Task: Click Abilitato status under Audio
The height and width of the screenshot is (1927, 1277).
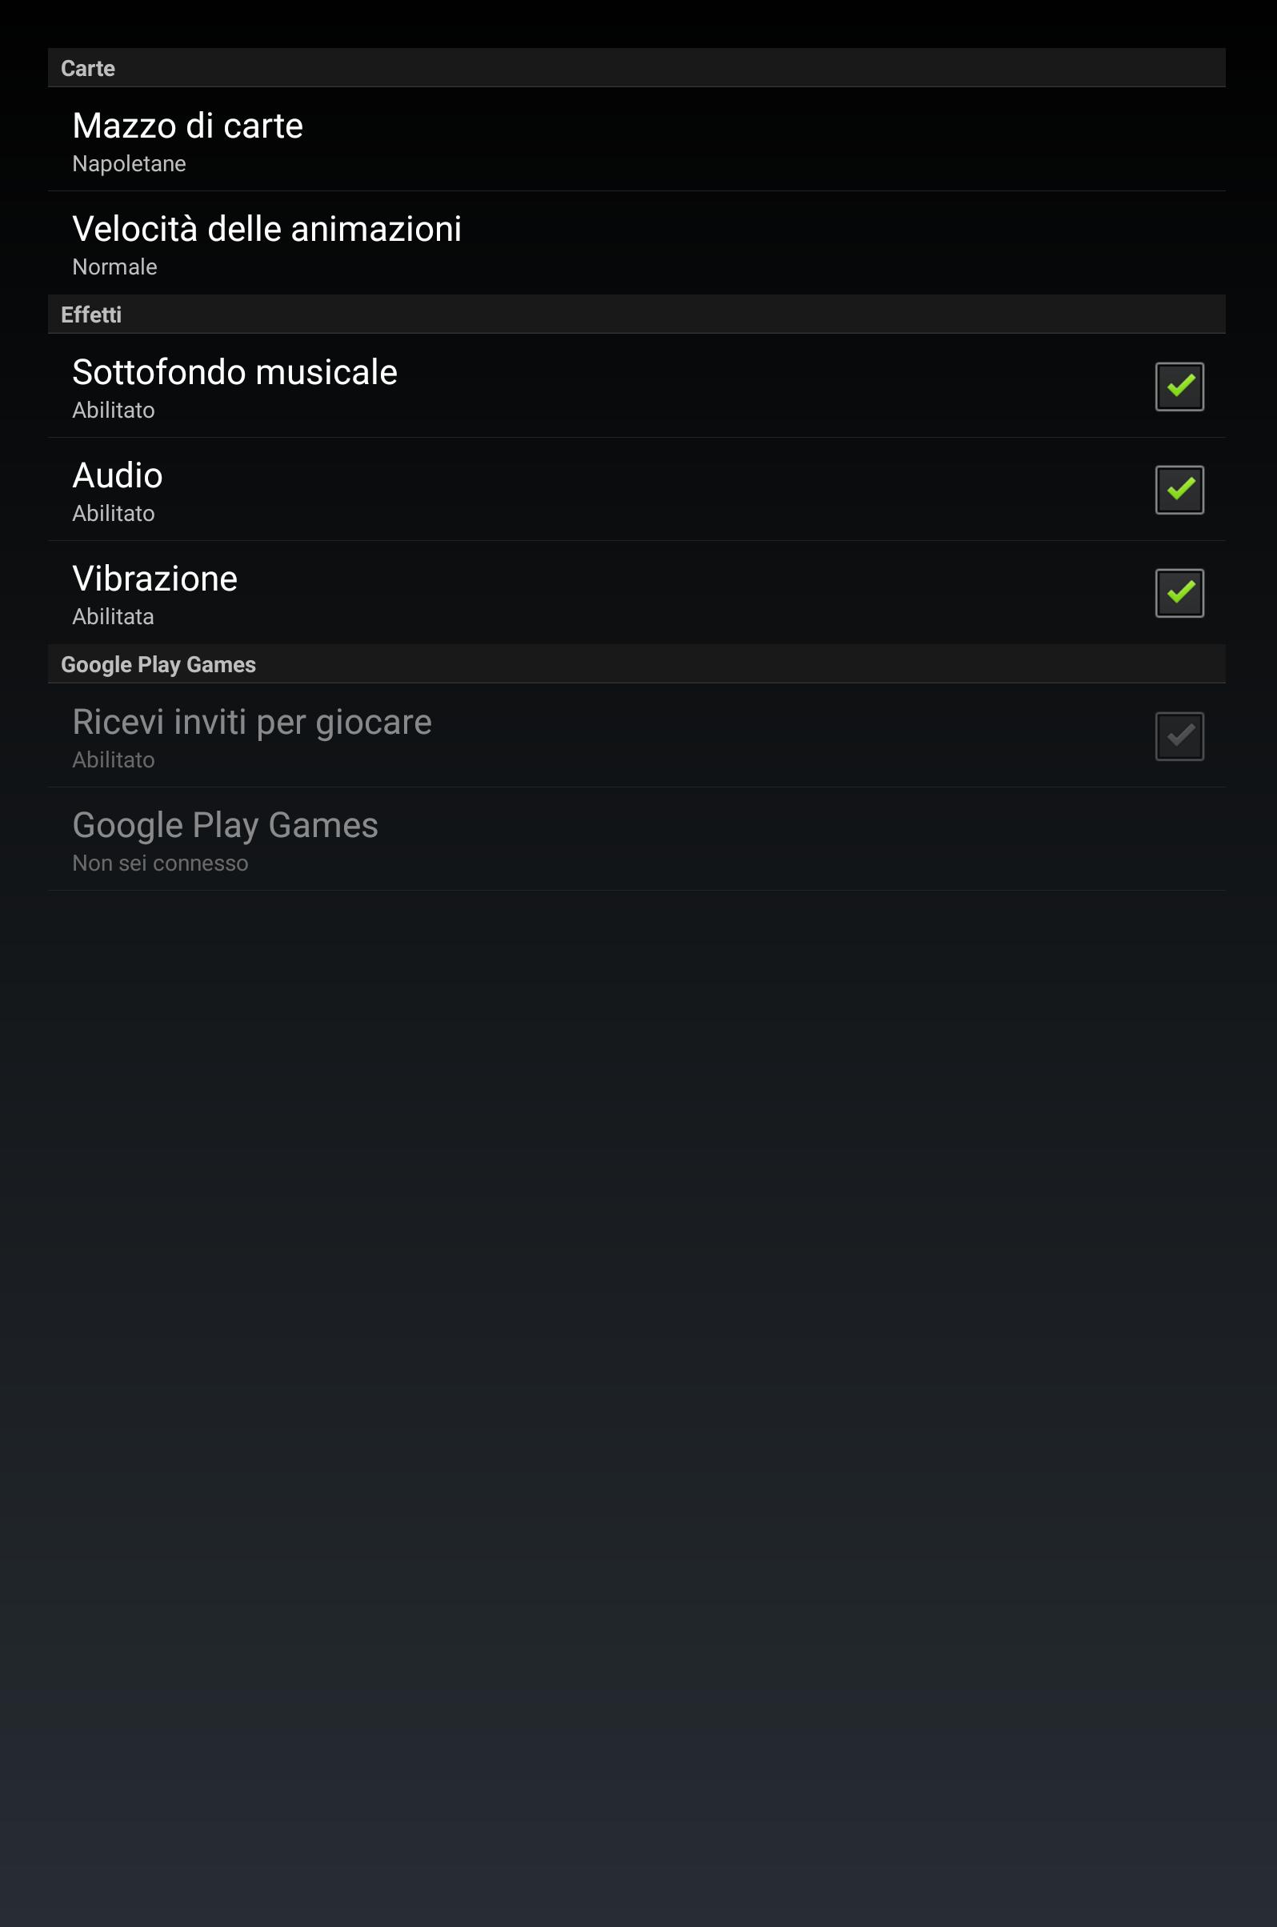Action: point(113,514)
